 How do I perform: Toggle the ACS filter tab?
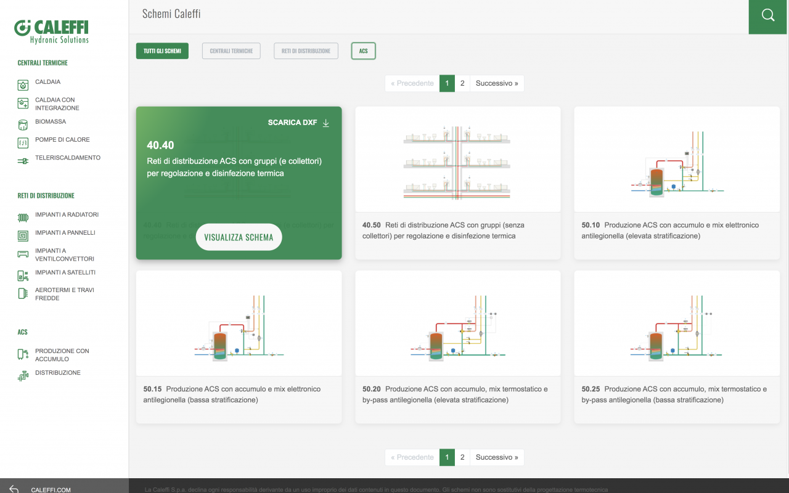point(363,51)
